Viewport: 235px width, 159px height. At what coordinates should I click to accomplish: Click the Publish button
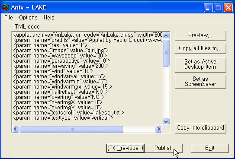point(164,148)
